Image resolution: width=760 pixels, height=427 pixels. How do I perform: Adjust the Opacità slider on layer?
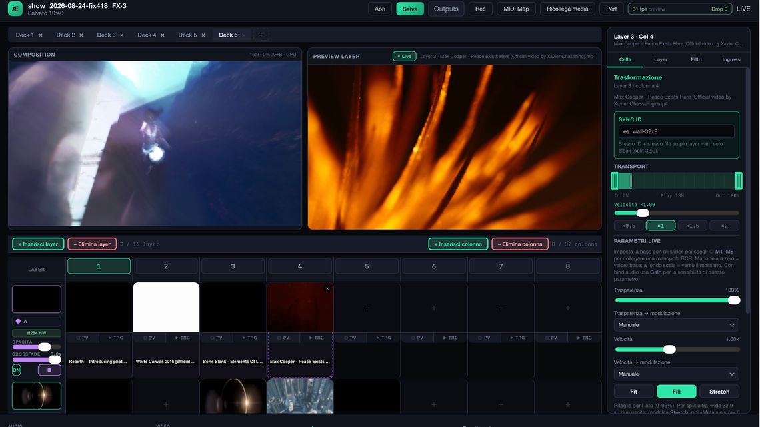(37, 347)
